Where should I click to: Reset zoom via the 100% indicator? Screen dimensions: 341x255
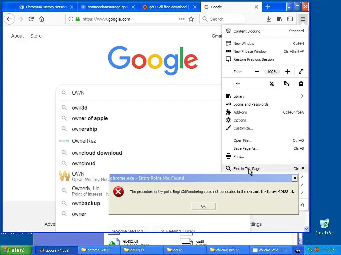(272, 72)
